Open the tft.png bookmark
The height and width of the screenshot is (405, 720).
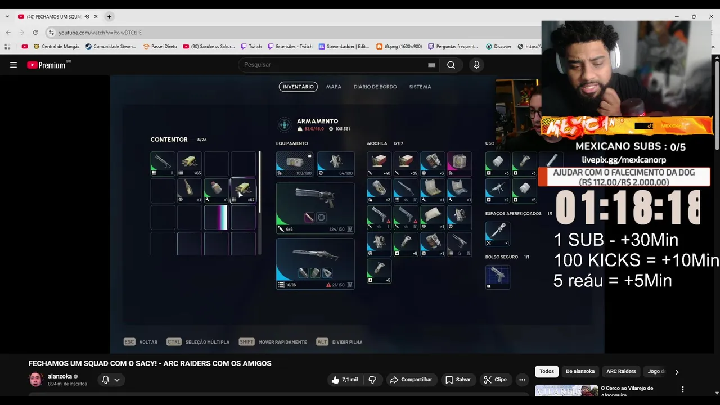click(399, 47)
